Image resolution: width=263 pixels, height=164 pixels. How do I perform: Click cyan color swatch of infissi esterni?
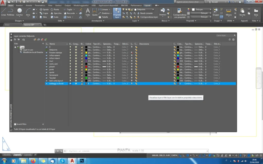[86, 55]
